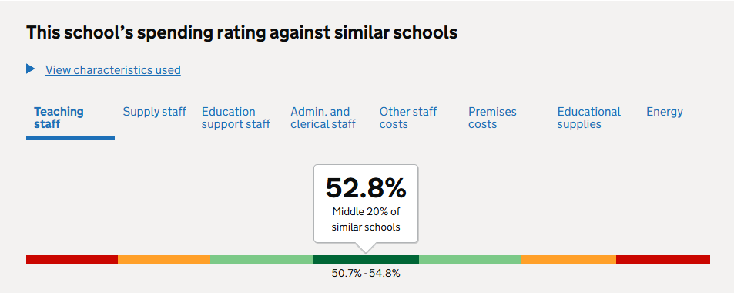Click the right light green band segment

point(470,260)
